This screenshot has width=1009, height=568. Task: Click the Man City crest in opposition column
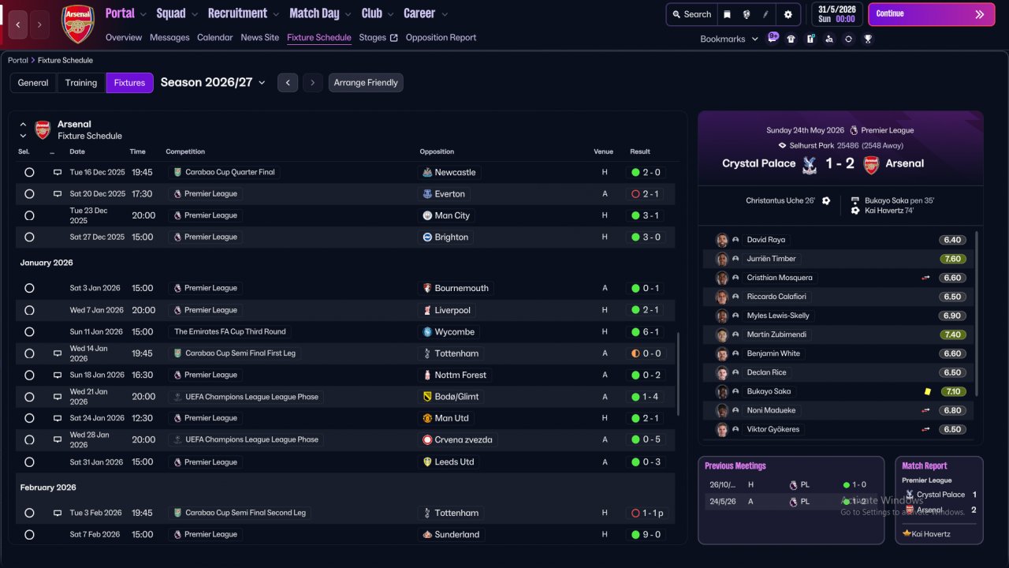click(x=427, y=215)
